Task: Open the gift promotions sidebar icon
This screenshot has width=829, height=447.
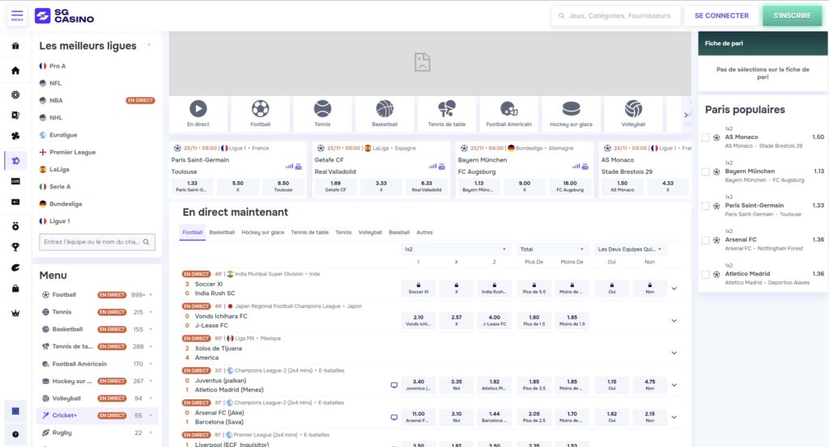Action: pos(15,46)
